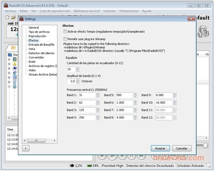
Task: Click the RadioBOSS icon in Settings title bar
Action: (21, 19)
